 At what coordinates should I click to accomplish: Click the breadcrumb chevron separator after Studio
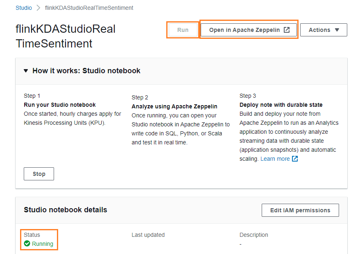(x=38, y=8)
